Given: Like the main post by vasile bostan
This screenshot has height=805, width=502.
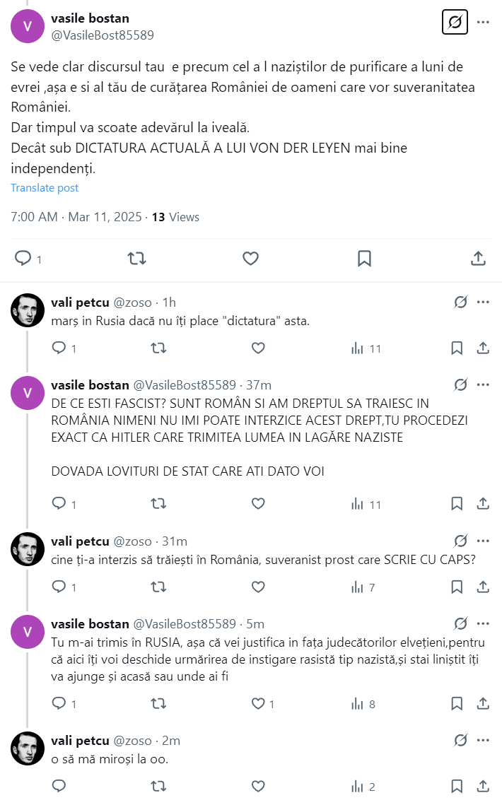Looking at the screenshot, I should coord(250,259).
